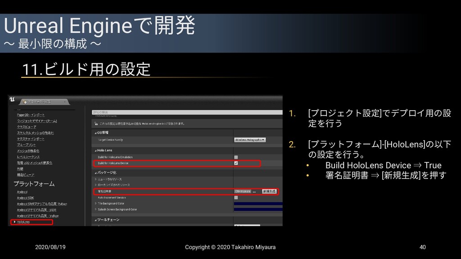Close the プロジェクト設定 tab

pos(65,102)
